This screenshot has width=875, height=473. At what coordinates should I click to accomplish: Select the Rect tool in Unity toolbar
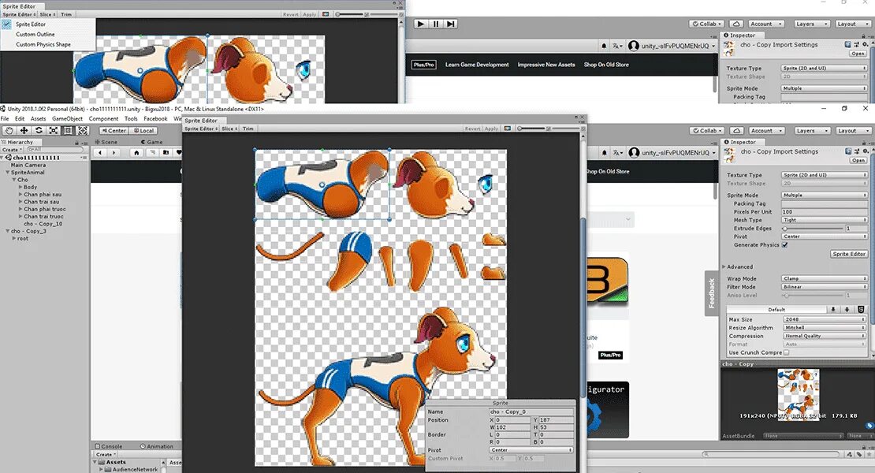pos(68,131)
